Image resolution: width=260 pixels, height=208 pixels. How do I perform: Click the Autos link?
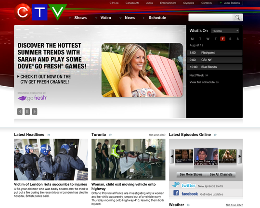[x=149, y=3]
